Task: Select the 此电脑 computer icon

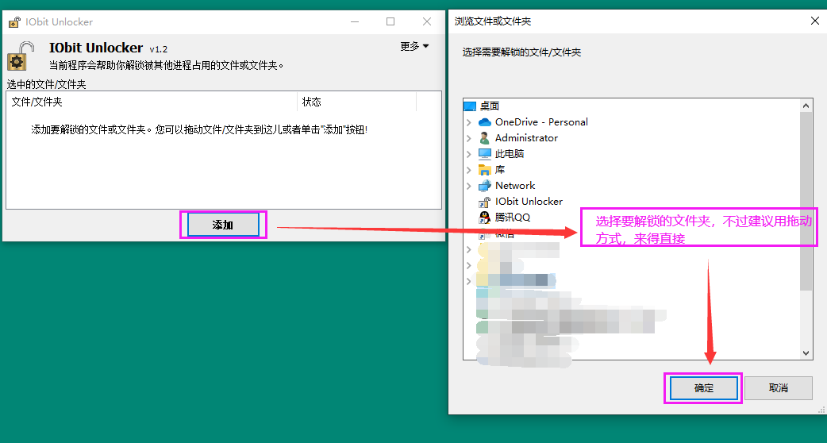Action: pos(485,154)
